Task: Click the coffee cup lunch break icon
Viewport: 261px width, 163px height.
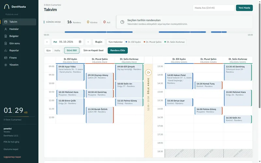Action: [x=148, y=72]
